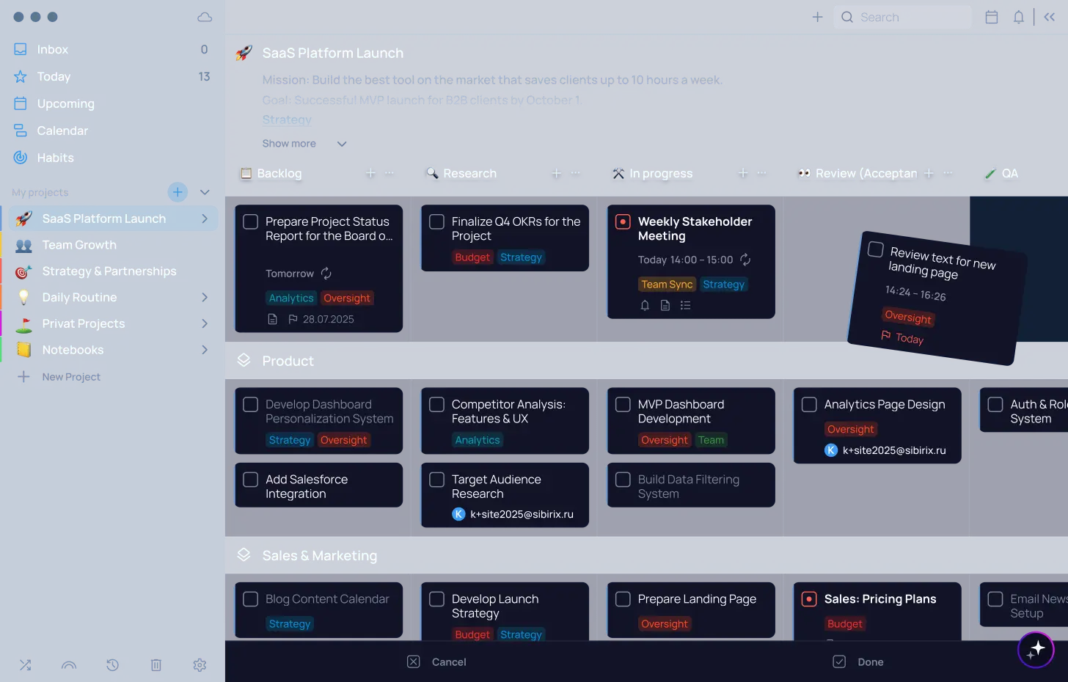Image resolution: width=1068 pixels, height=682 pixels.
Task: Open the Strategy link in project description
Action: [287, 120]
